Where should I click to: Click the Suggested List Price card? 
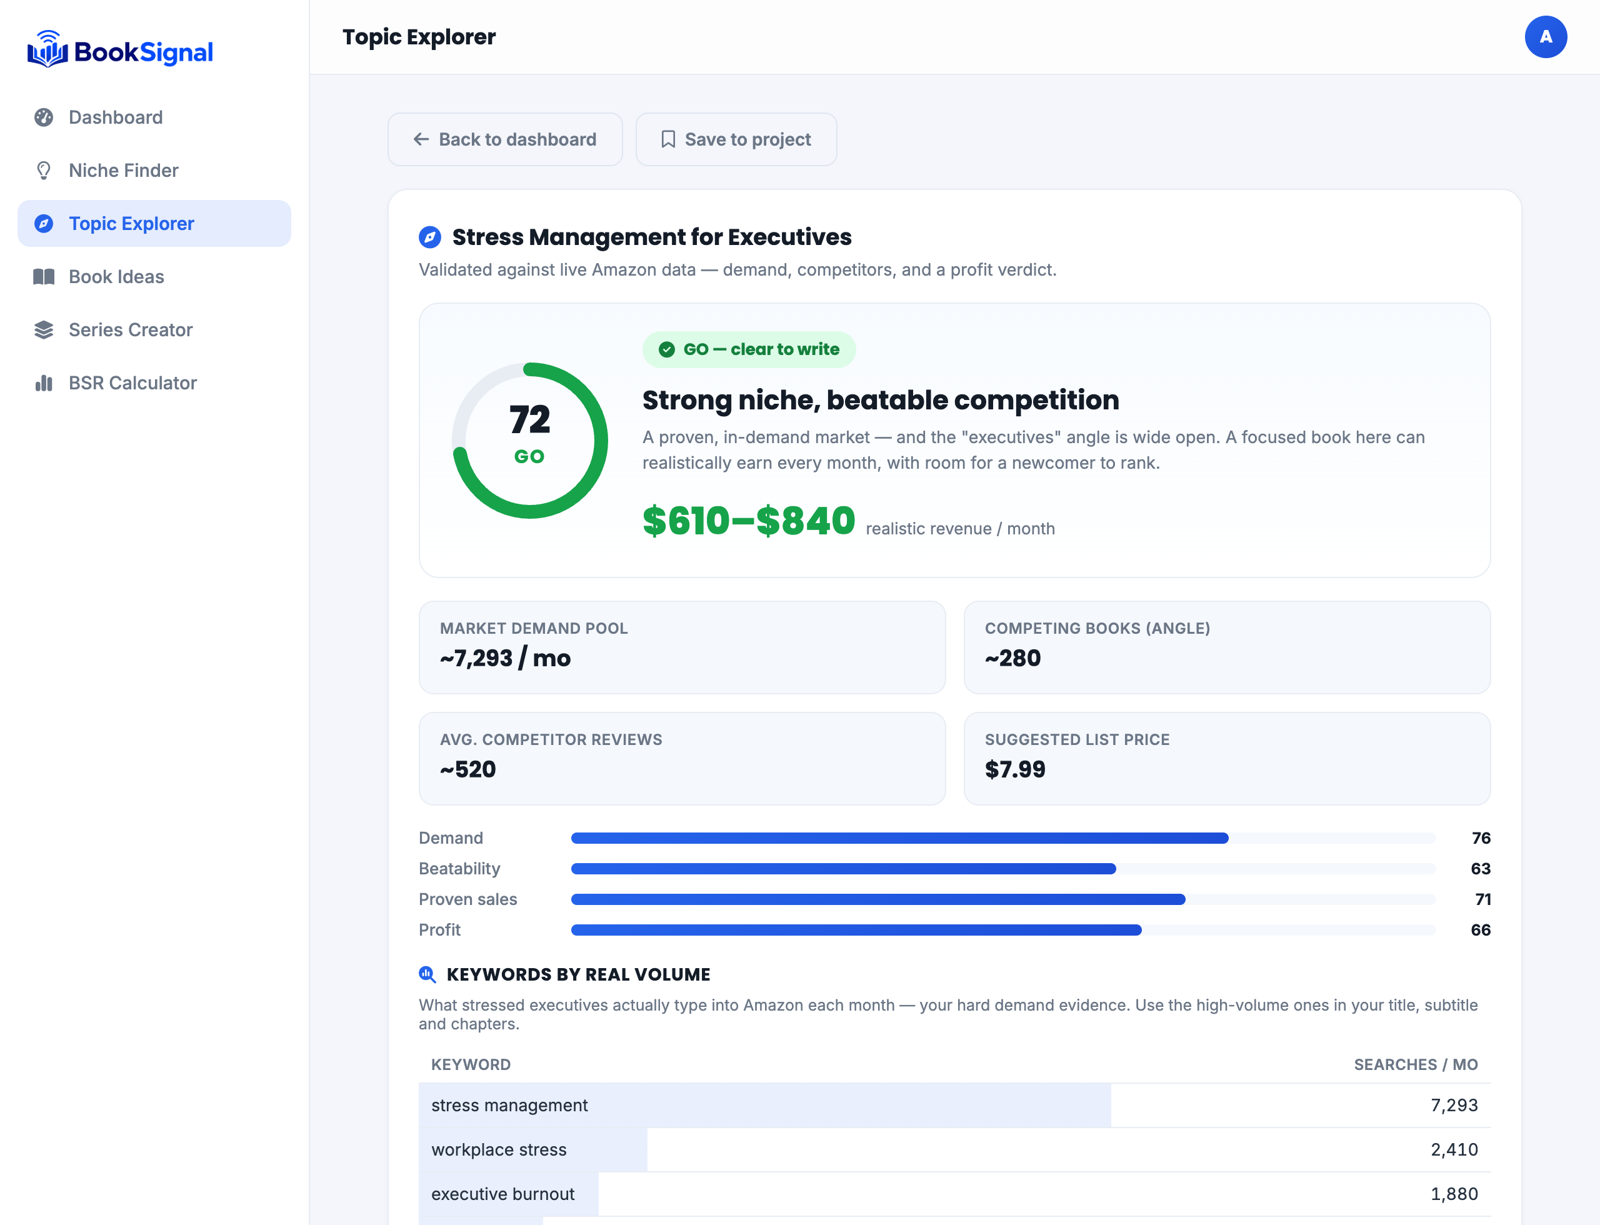pyautogui.click(x=1227, y=759)
